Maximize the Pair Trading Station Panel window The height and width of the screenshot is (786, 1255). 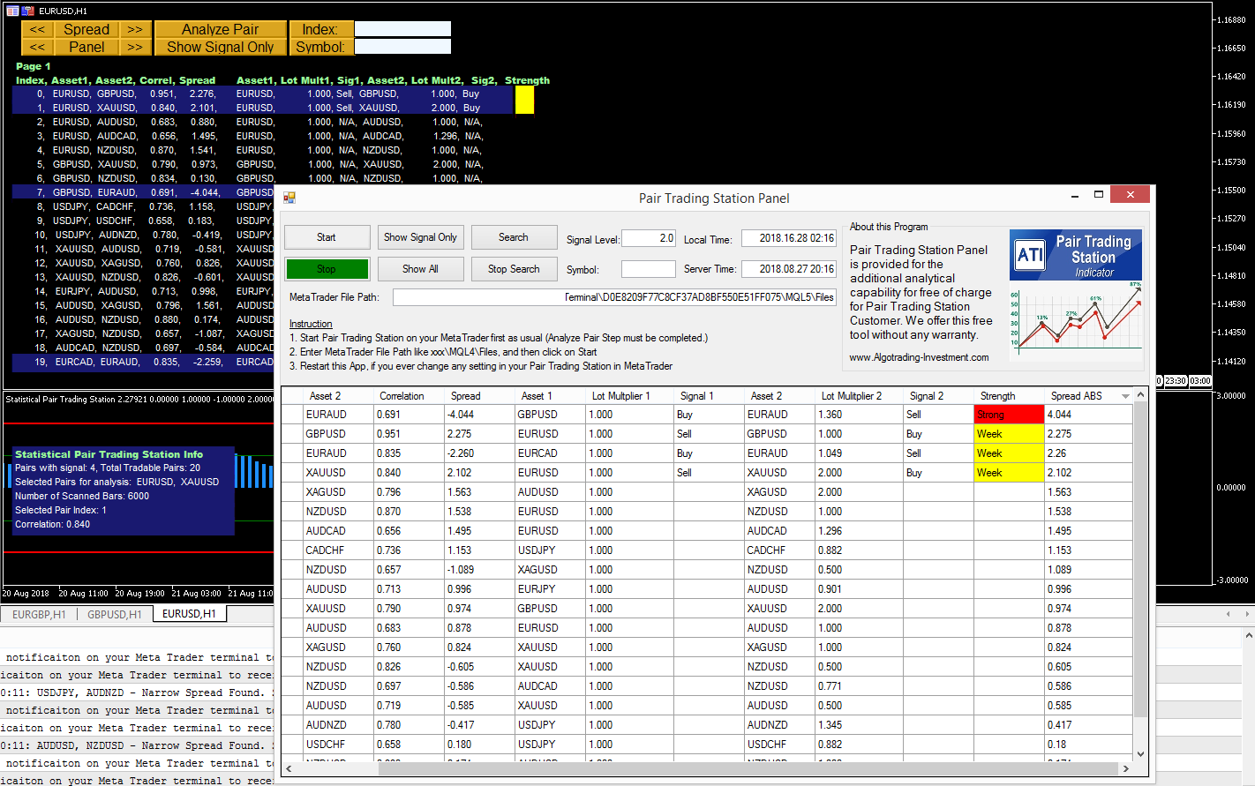tap(1099, 194)
